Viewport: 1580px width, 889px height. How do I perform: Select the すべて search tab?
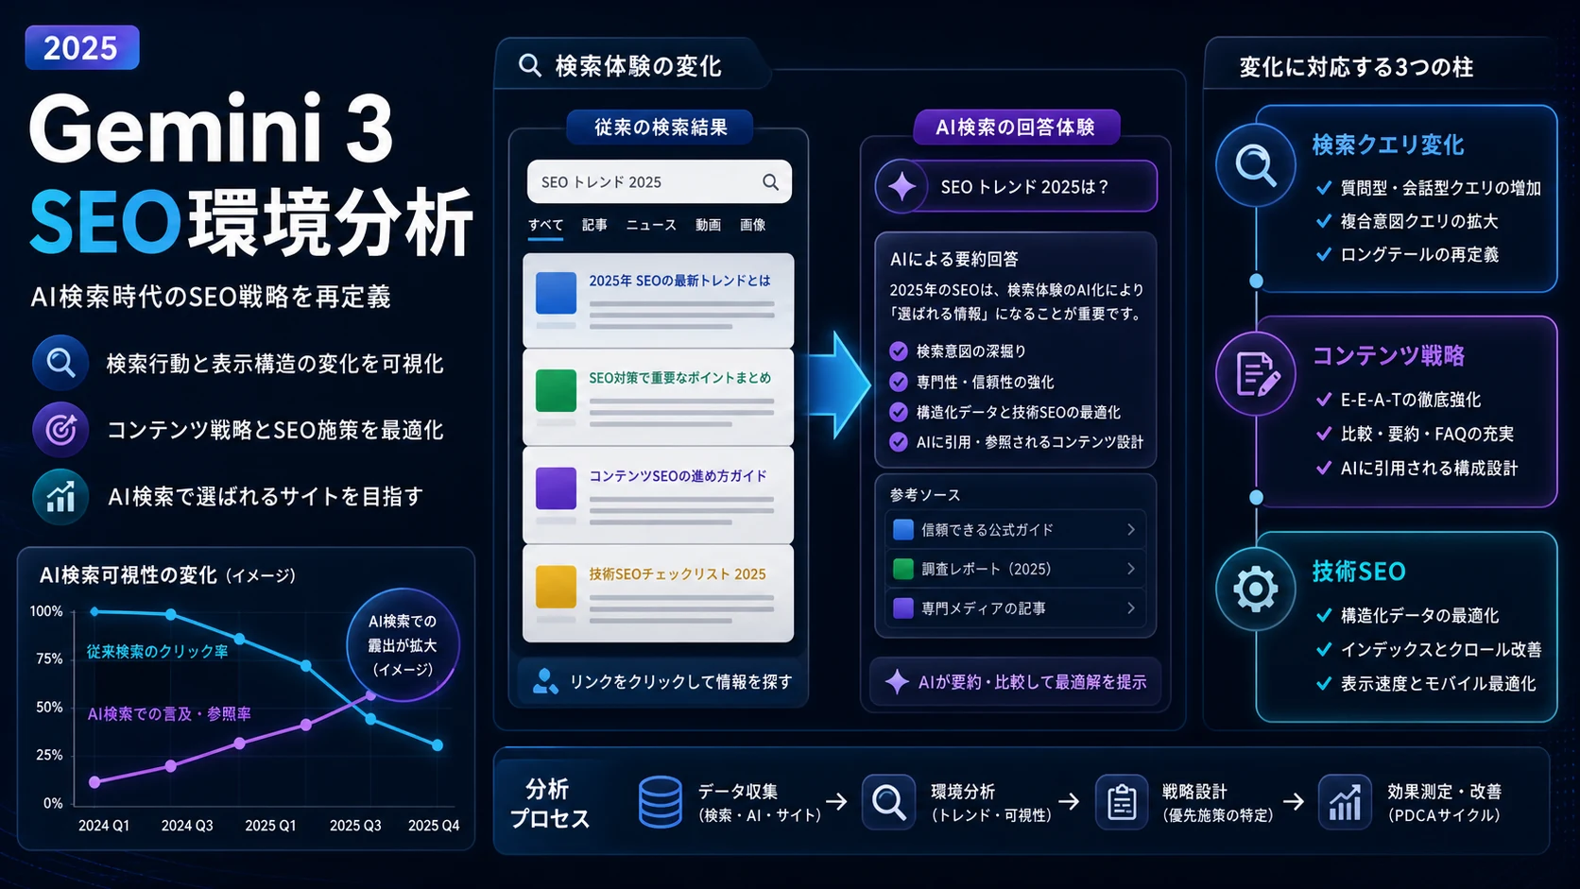pos(545,225)
